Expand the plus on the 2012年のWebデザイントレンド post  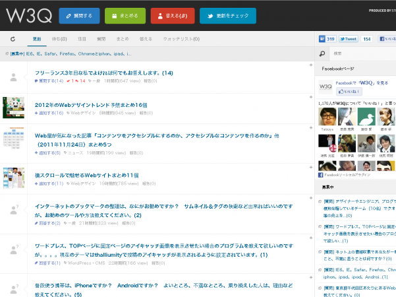click(x=310, y=96)
